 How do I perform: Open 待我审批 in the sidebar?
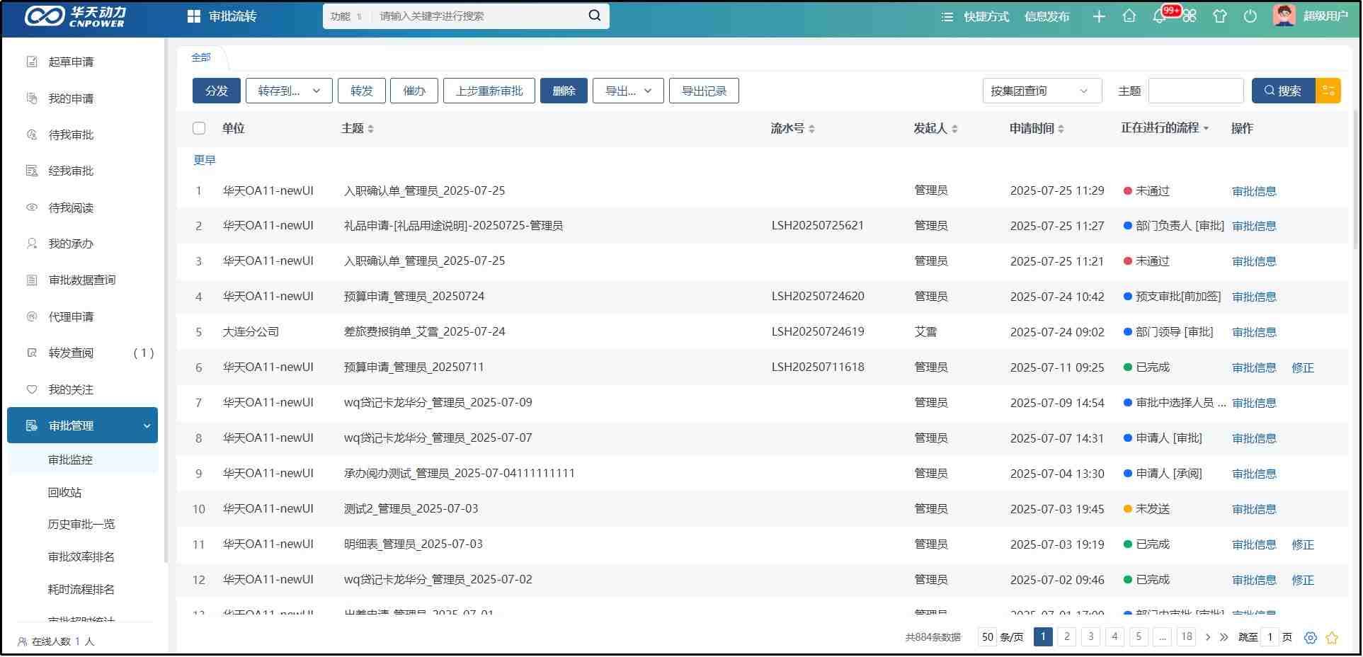coord(71,135)
